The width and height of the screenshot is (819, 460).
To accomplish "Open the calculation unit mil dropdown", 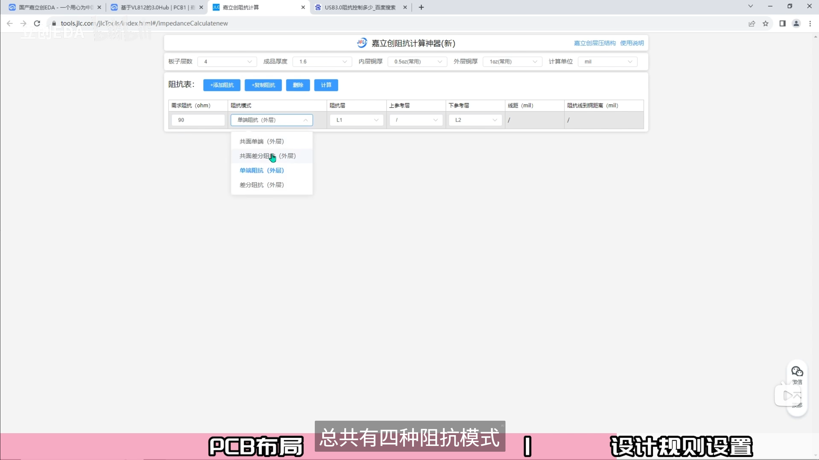I will click(608, 62).
